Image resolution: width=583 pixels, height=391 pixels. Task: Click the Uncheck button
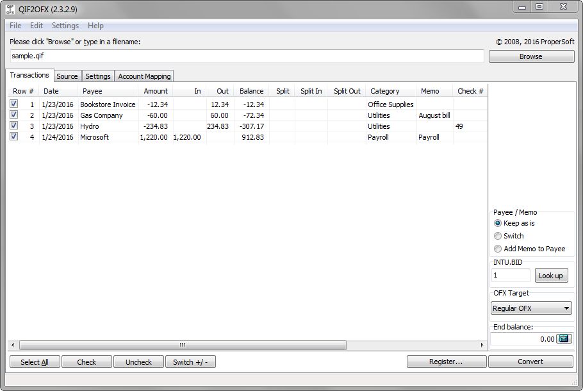click(x=138, y=362)
